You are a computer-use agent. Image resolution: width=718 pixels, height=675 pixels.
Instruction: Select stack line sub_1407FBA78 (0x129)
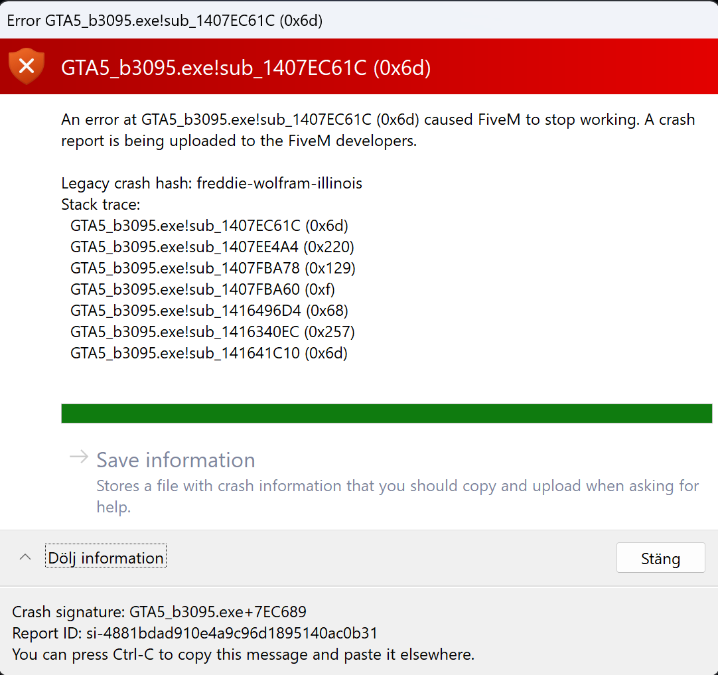pos(213,268)
